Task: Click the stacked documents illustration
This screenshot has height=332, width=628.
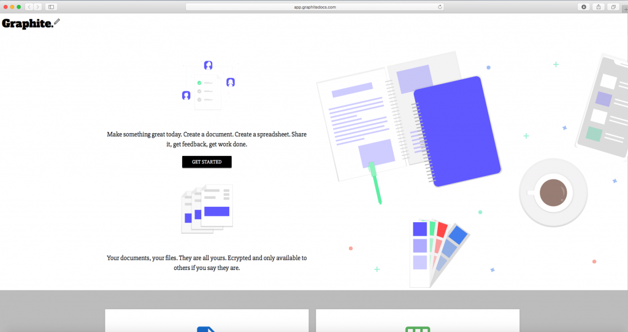Action: tap(207, 209)
